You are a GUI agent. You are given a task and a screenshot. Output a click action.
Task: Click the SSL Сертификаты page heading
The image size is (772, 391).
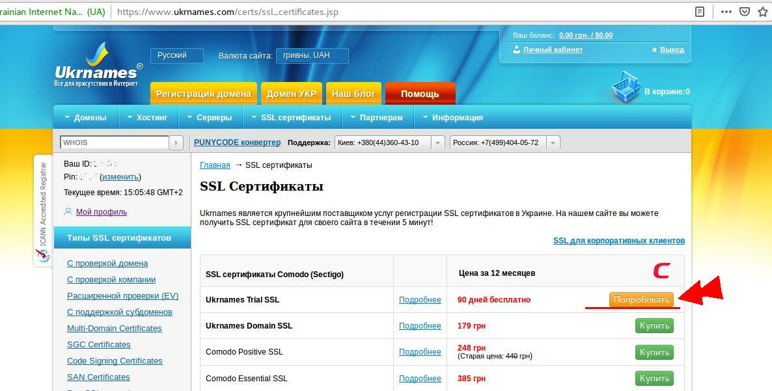tap(262, 187)
